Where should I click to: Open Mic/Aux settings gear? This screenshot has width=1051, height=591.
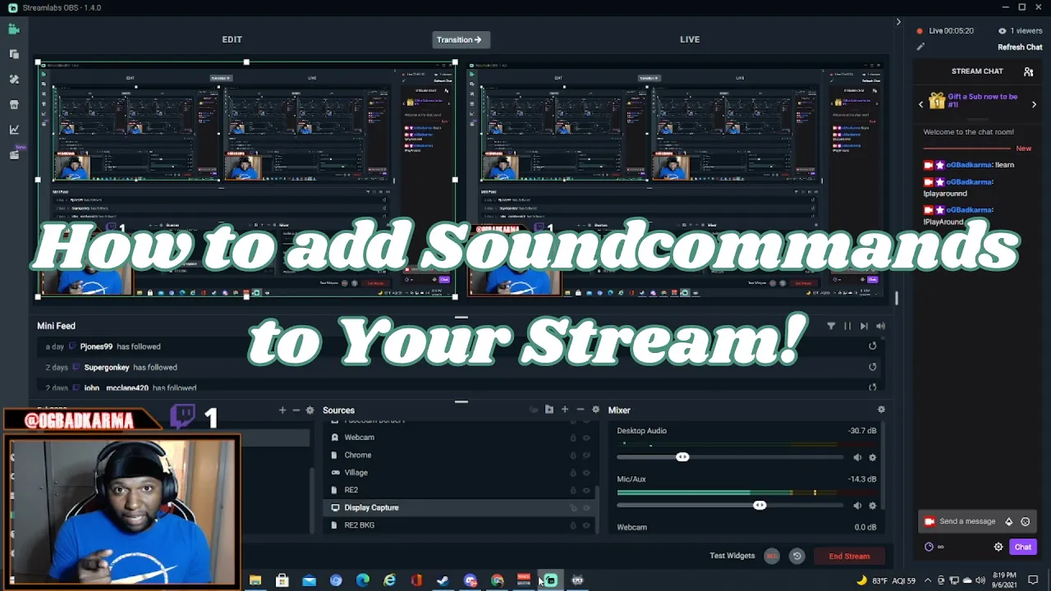[872, 506]
